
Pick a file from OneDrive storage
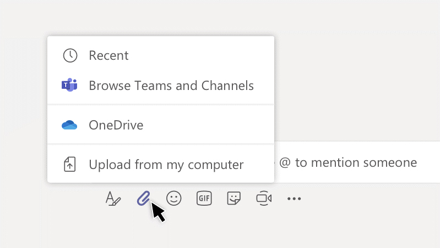click(x=161, y=125)
